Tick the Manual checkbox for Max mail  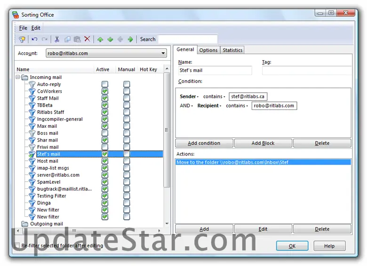pos(127,126)
